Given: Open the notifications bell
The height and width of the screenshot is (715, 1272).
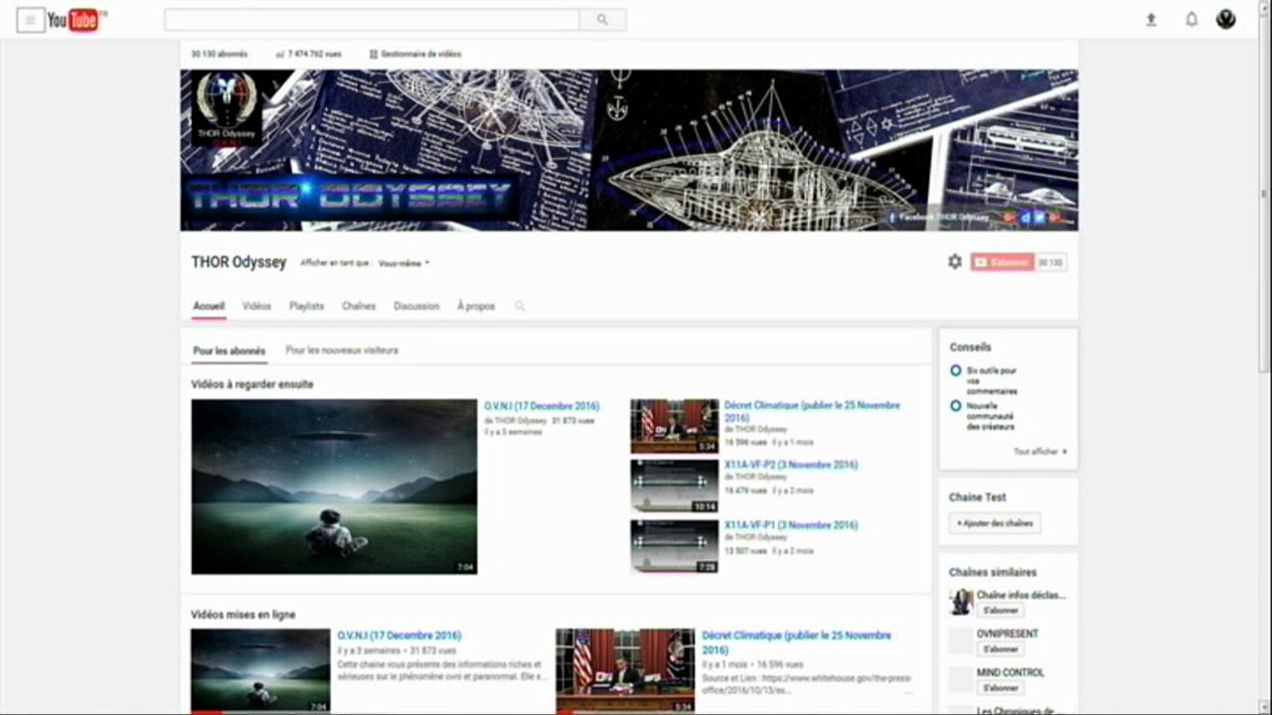Looking at the screenshot, I should [1192, 20].
